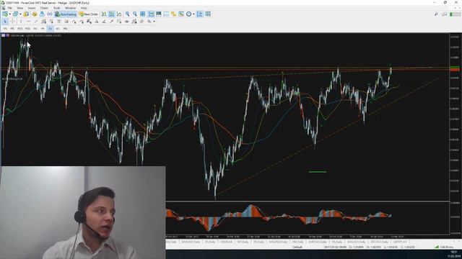This screenshot has height=259, width=462.
Task: Toggle the AutoTrading button
Action: pos(66,14)
